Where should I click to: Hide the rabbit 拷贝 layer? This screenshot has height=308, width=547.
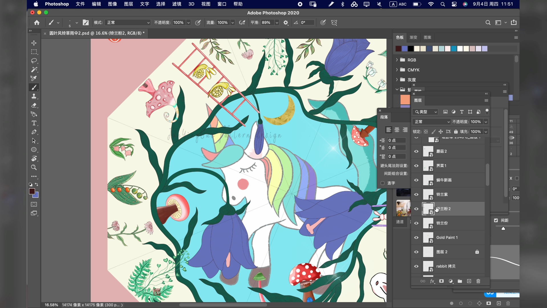(x=416, y=266)
